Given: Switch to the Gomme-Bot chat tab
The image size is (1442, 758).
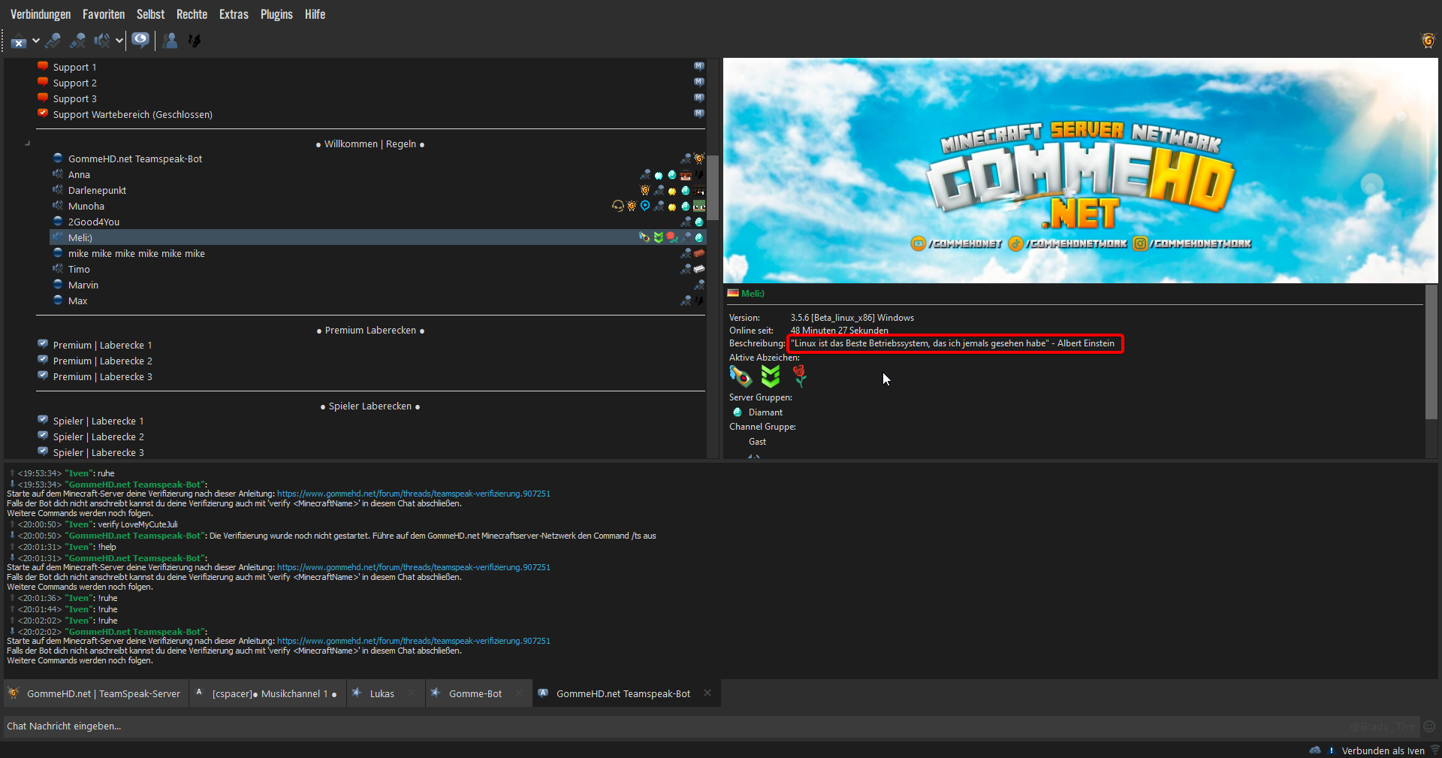Looking at the screenshot, I should coord(475,693).
